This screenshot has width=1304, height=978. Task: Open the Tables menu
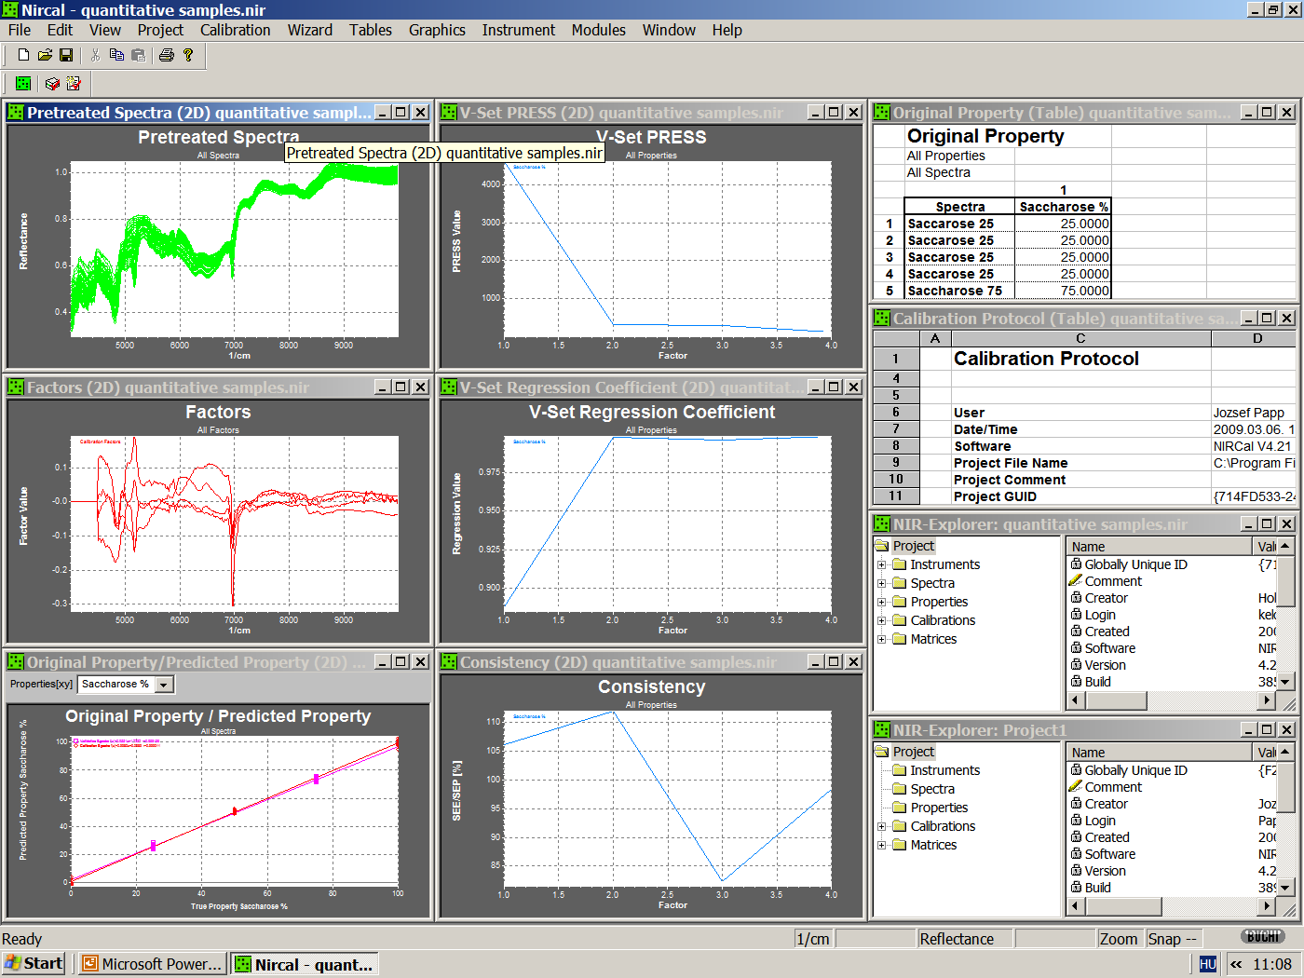[x=371, y=30]
